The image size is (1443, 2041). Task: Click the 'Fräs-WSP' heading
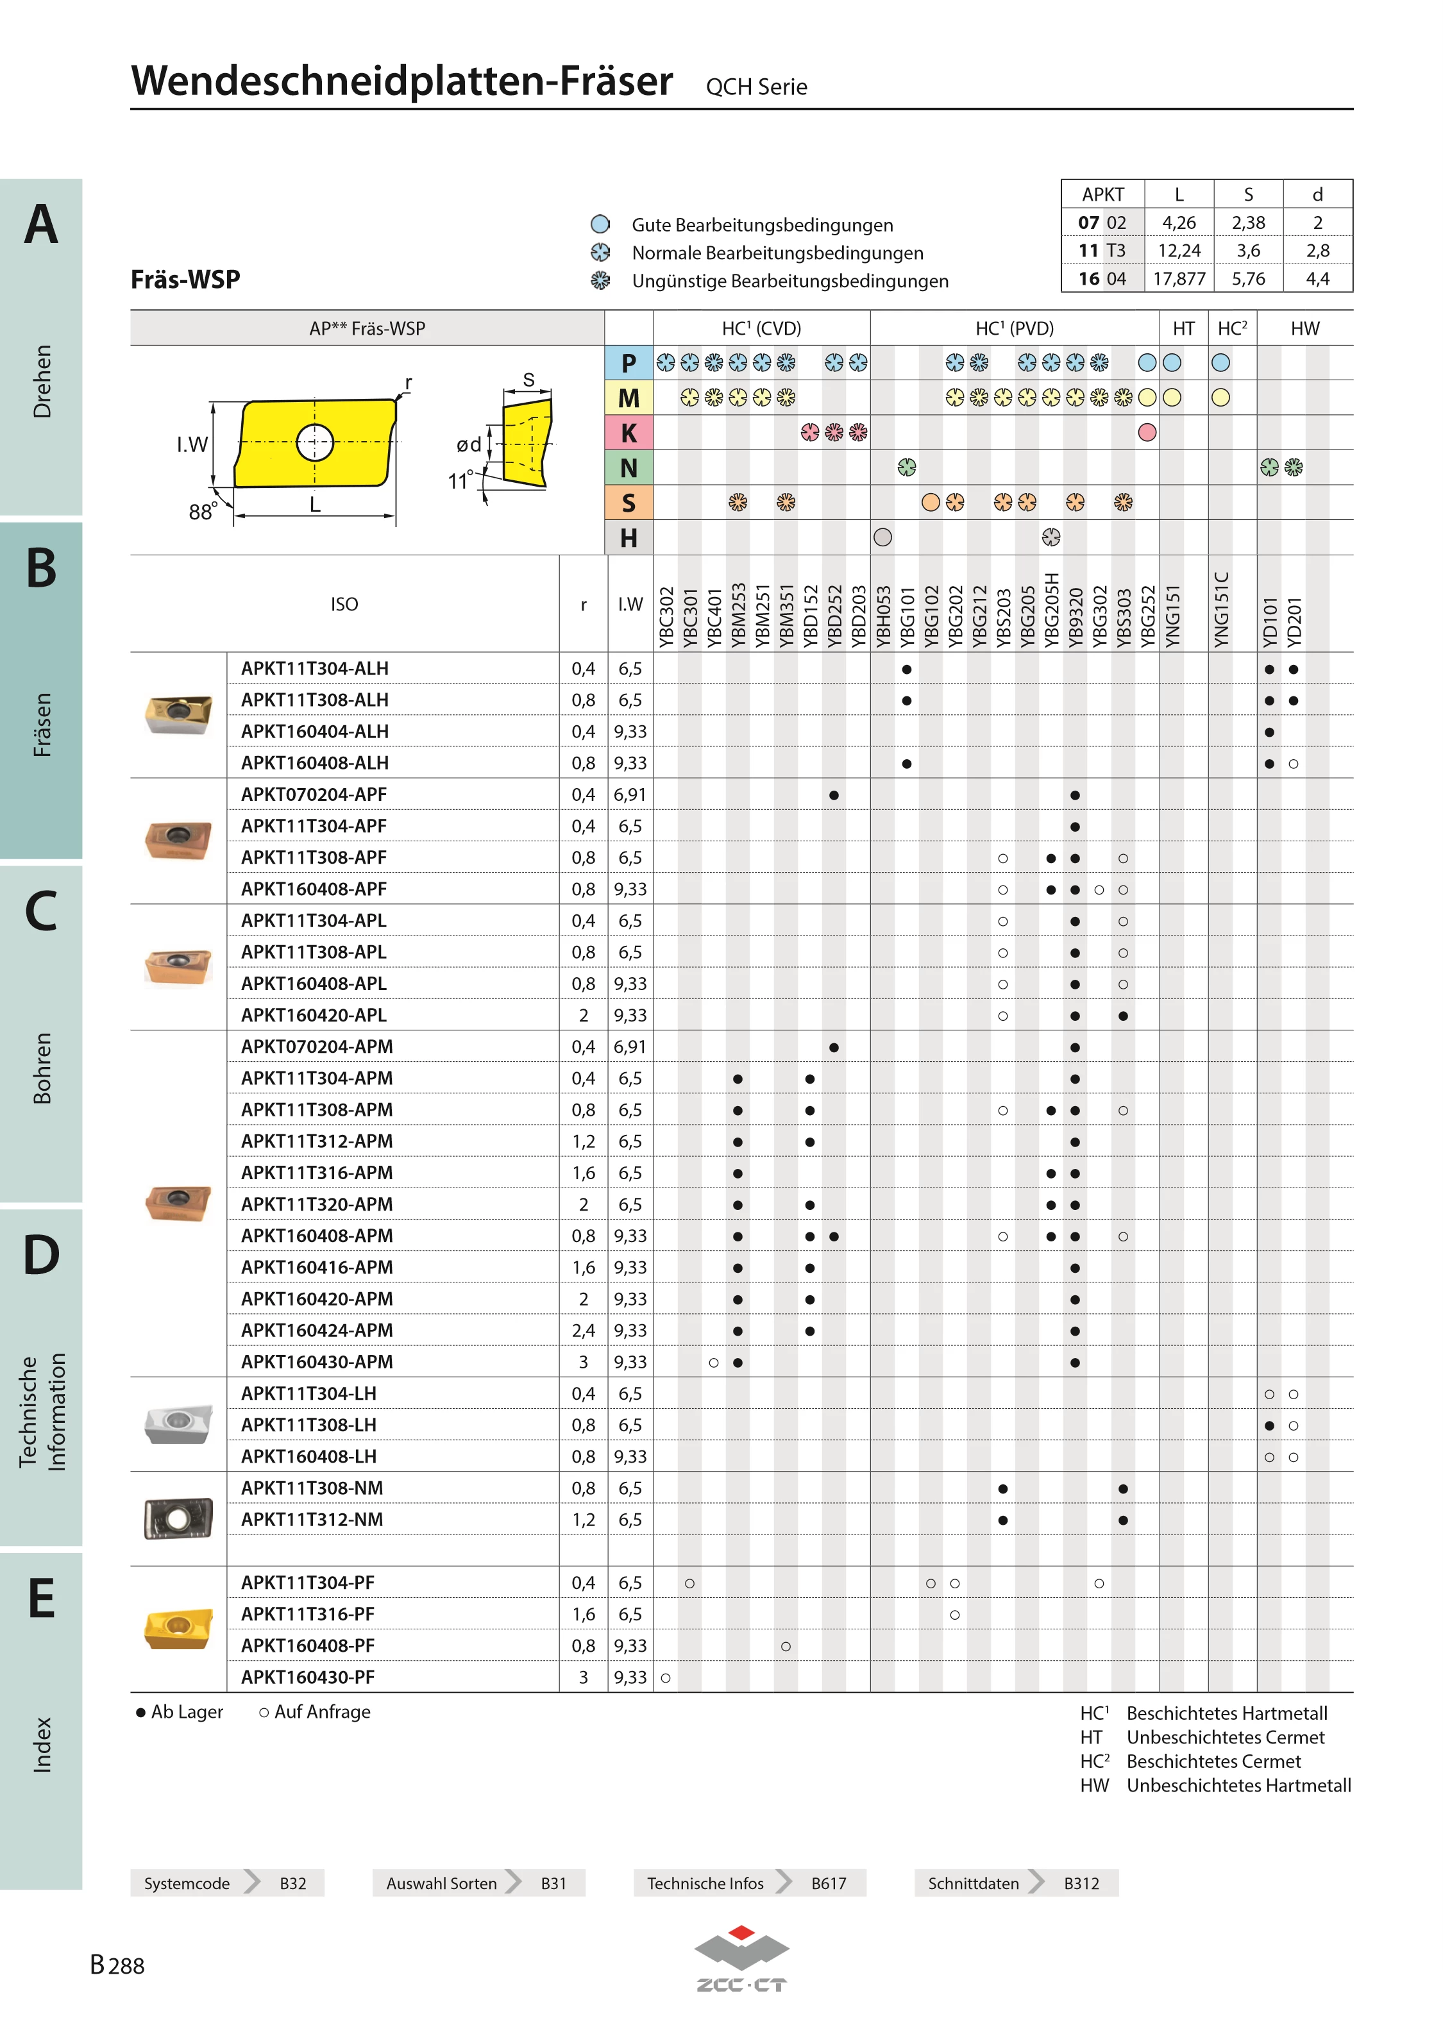tap(185, 279)
